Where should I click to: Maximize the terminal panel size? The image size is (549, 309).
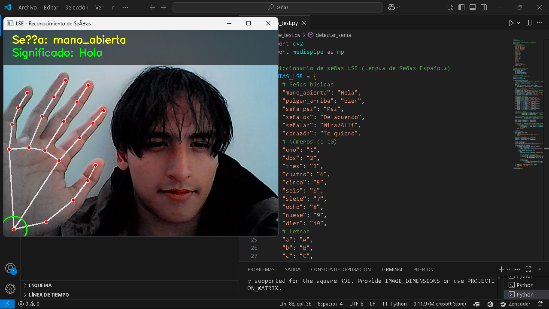click(528, 269)
